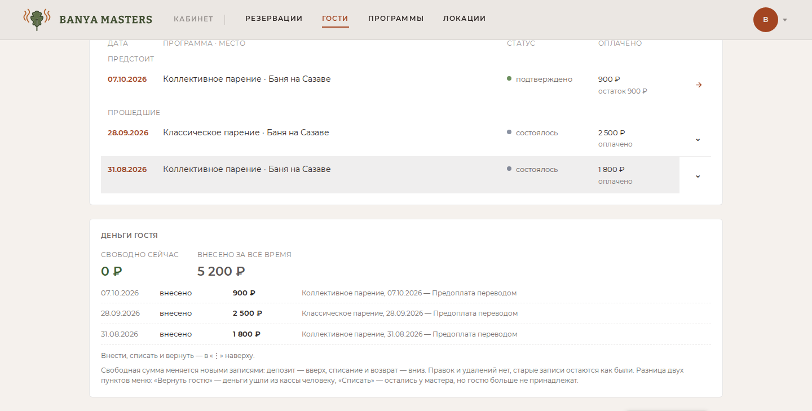This screenshot has width=812, height=411.
Task: Click the ДАТА column header
Action: [118, 43]
